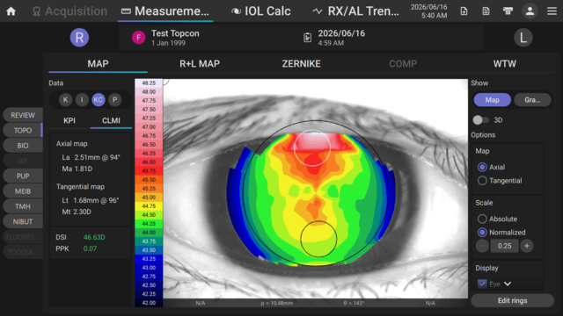Show the Map view
The height and width of the screenshot is (316, 563).
[493, 100]
